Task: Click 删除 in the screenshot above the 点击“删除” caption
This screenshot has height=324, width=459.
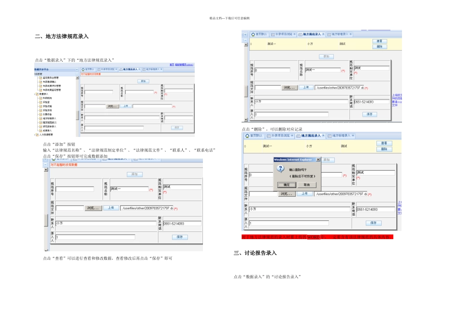Action: [x=380, y=47]
